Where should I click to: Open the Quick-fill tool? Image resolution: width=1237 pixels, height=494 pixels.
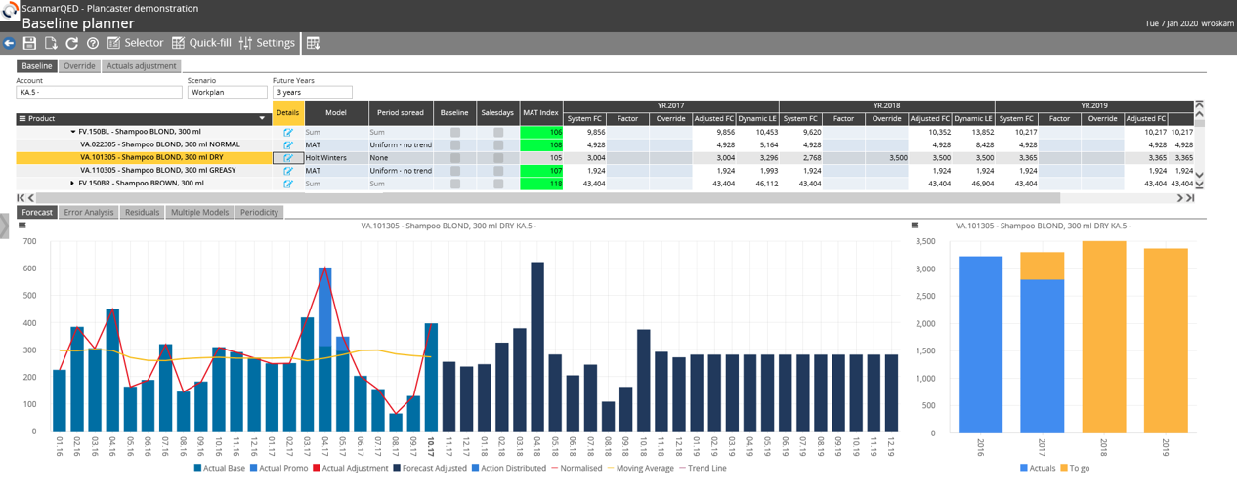[201, 43]
